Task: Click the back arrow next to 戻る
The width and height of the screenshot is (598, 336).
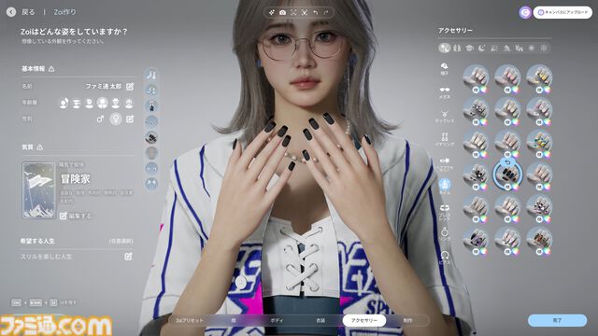Action: 11,12
